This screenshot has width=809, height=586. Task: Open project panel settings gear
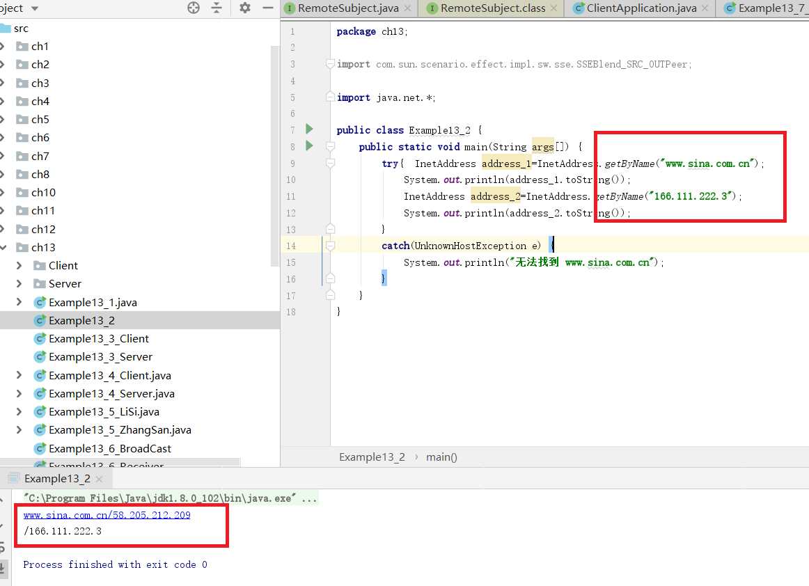(x=244, y=8)
